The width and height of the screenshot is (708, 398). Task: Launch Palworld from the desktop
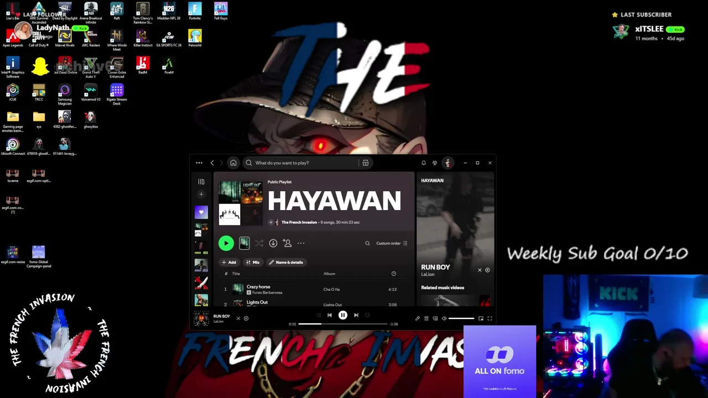tap(195, 38)
